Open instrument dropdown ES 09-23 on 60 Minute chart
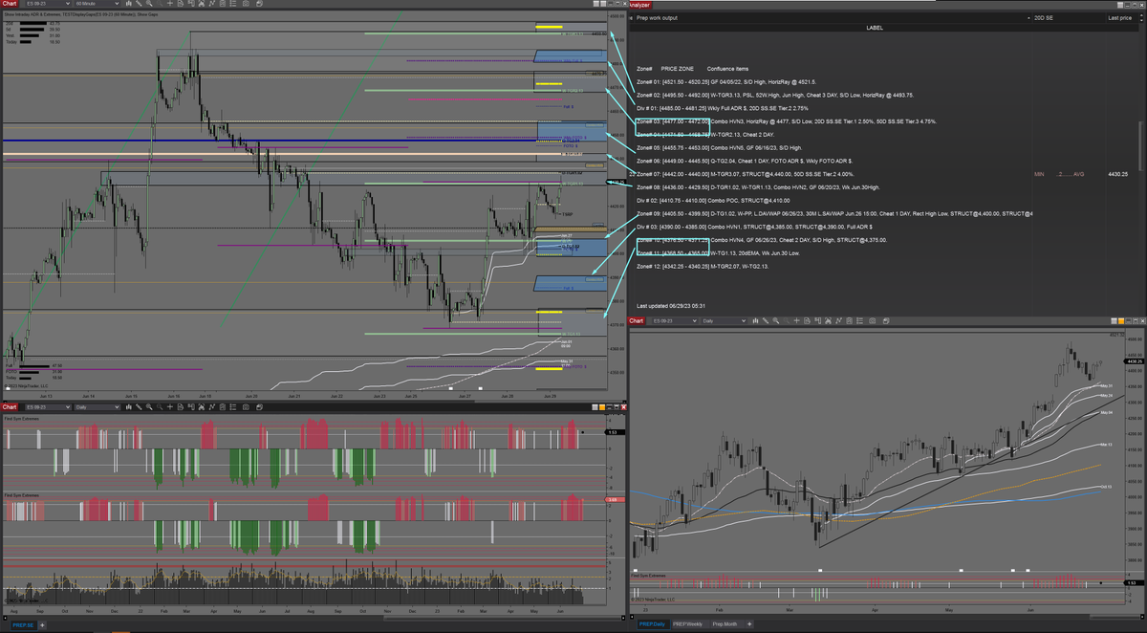The image size is (1147, 633). 48,4
